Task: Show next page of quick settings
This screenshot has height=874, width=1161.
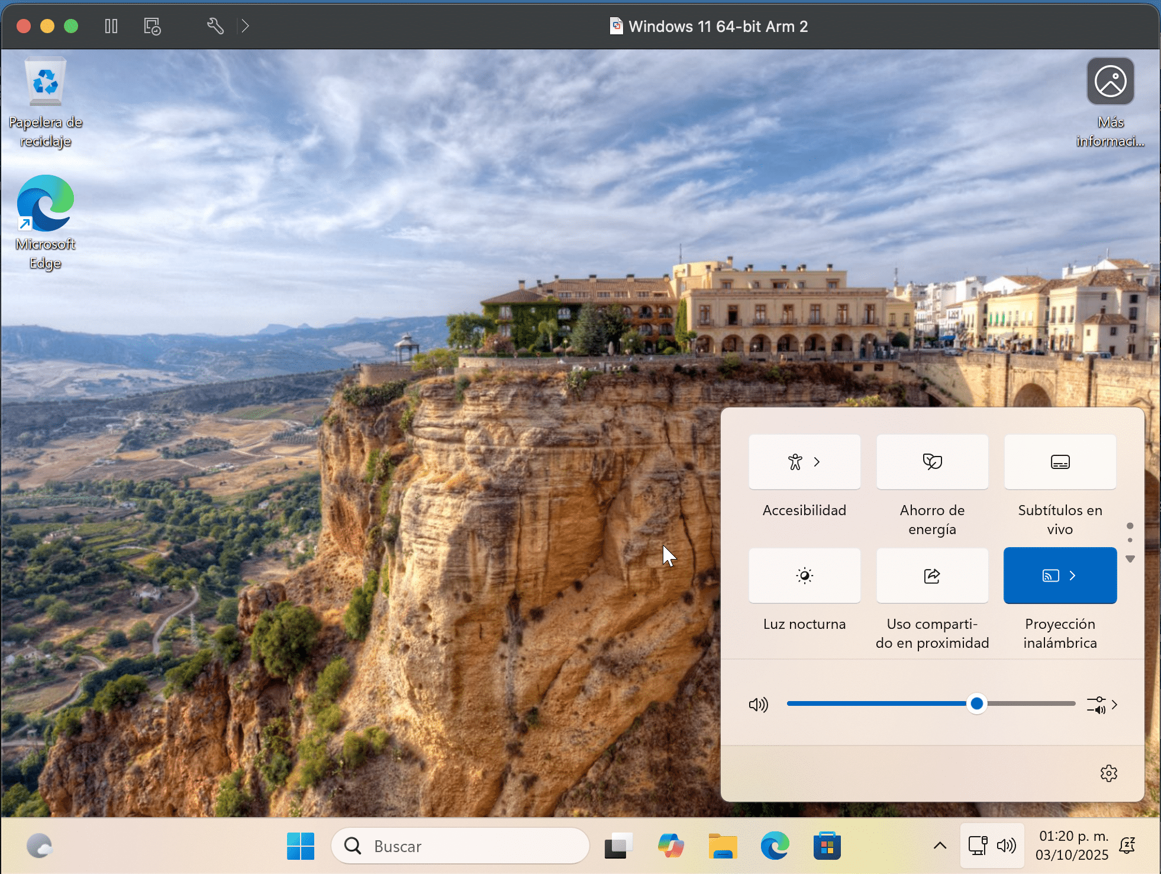Action: pyautogui.click(x=1131, y=559)
